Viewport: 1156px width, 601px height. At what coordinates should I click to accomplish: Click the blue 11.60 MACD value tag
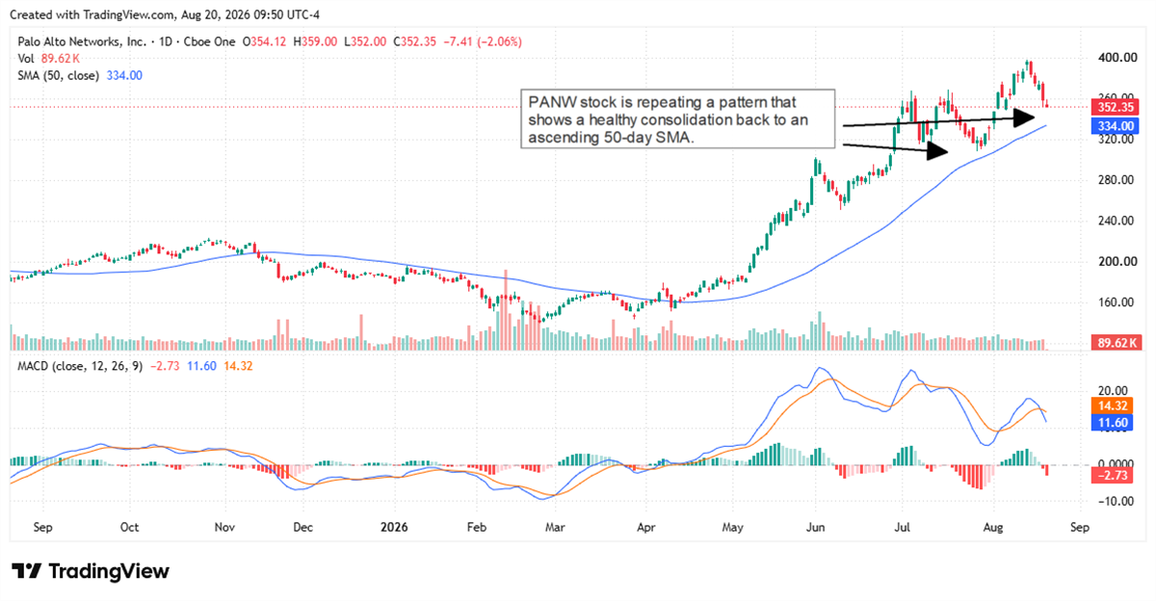click(1112, 423)
